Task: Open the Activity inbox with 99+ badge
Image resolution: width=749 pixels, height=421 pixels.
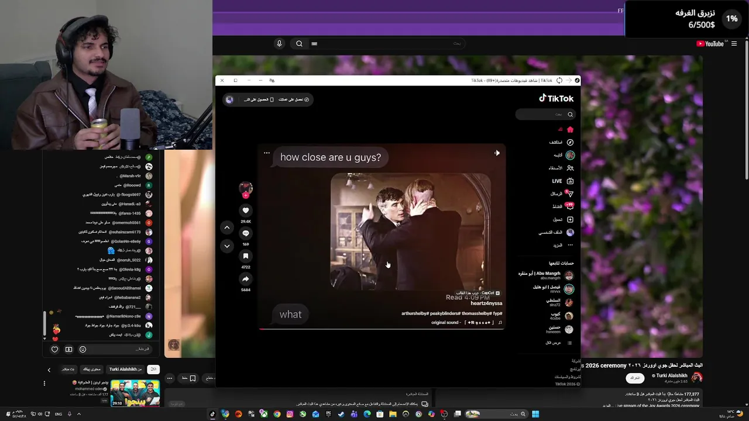Action: coord(570,206)
